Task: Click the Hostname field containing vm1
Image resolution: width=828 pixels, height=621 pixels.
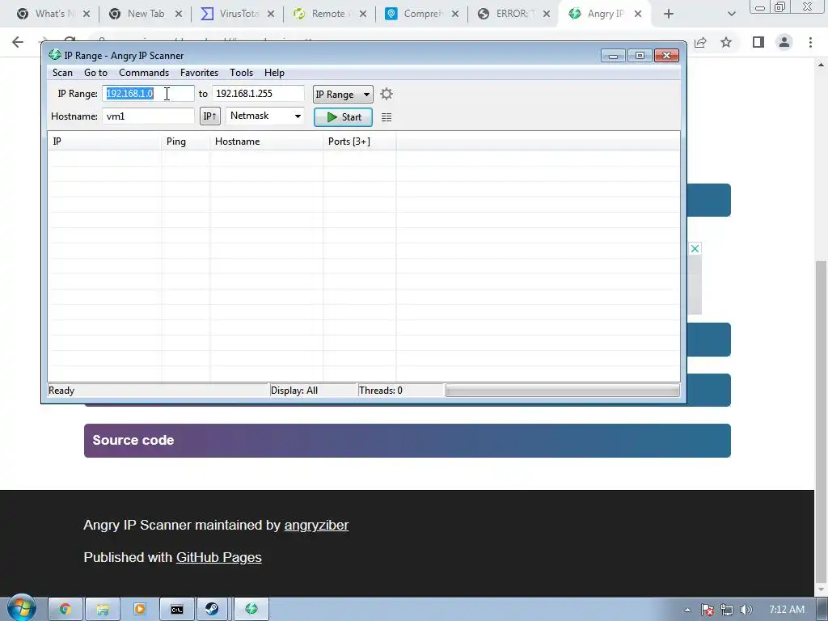Action: (149, 116)
